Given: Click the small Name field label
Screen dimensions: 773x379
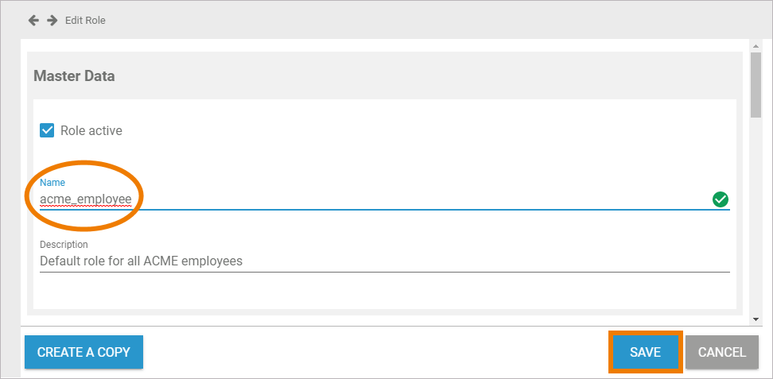Looking at the screenshot, I should 52,183.
